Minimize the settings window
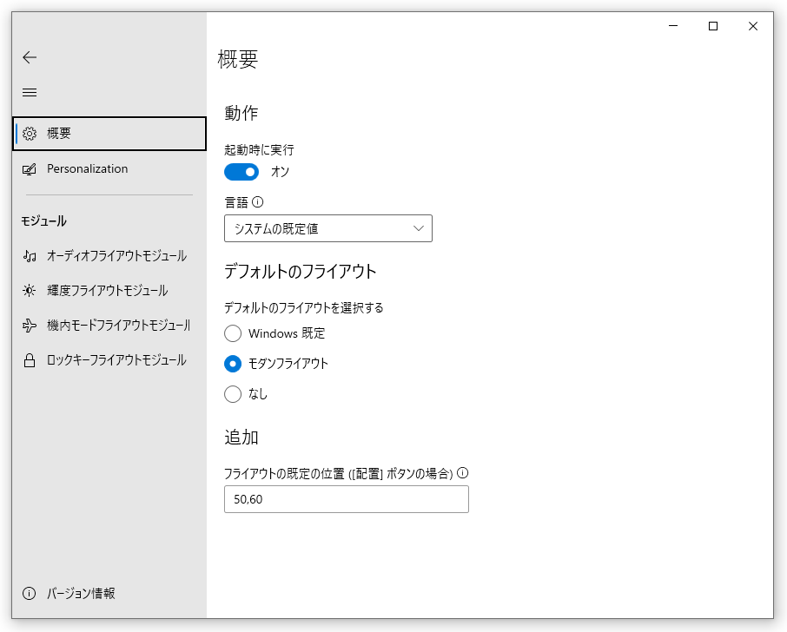 [673, 25]
